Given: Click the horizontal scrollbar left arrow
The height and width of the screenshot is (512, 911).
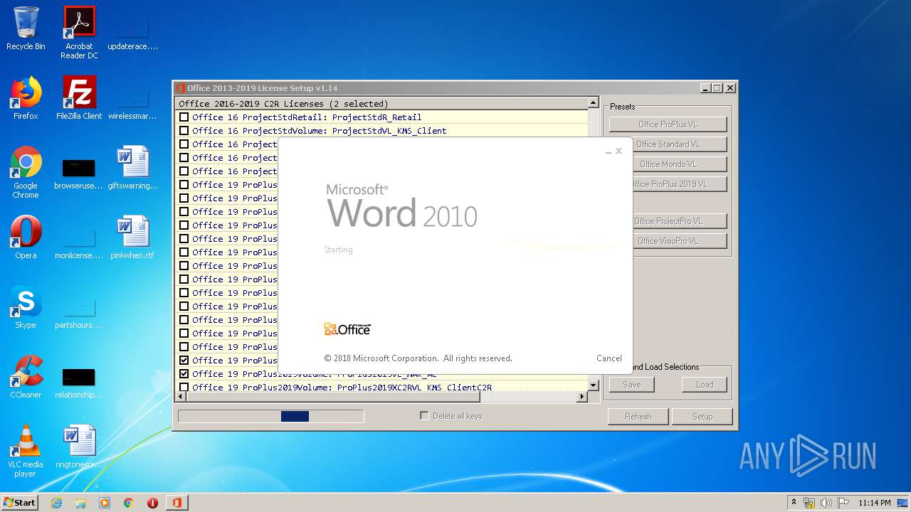Looking at the screenshot, I should (x=181, y=397).
